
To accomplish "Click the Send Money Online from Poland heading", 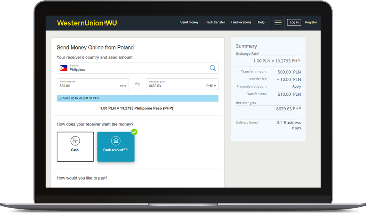I will coord(95,47).
